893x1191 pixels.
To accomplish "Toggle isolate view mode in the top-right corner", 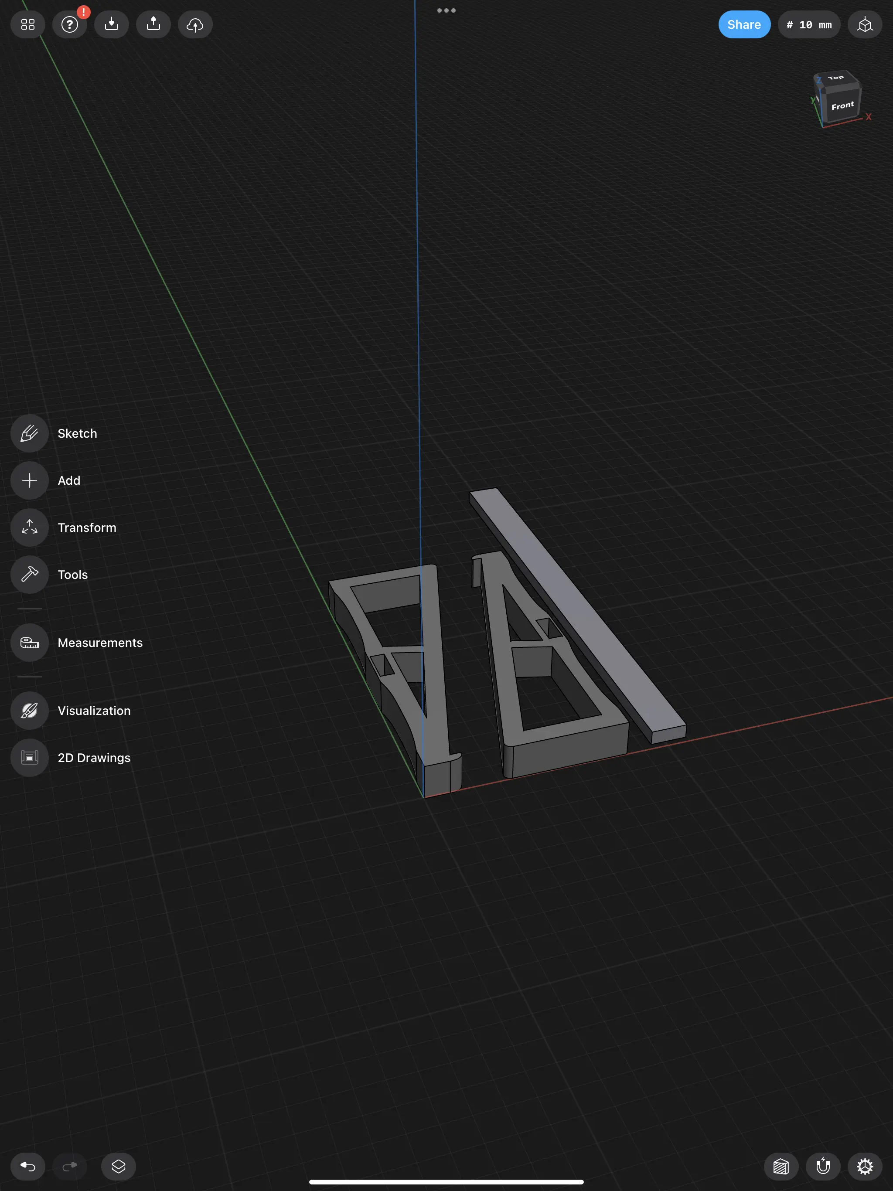I will (864, 24).
